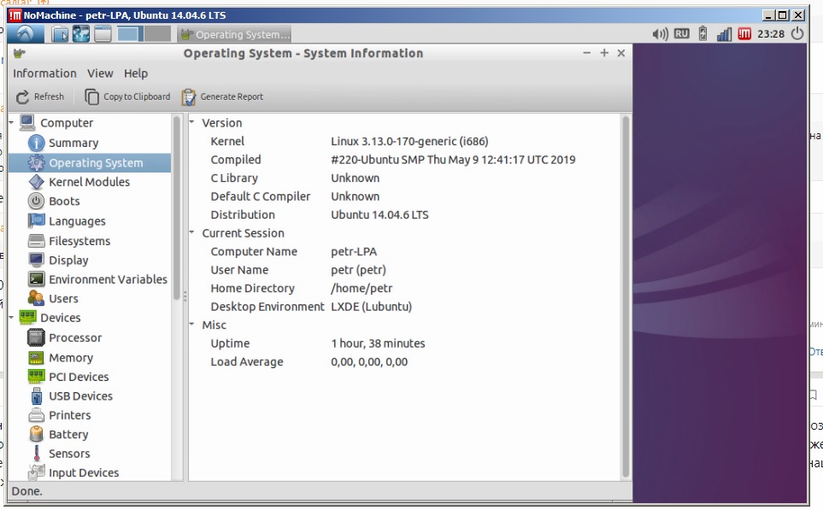This screenshot has width=823, height=510.
Task: Click the power logout panel icon
Action: click(797, 34)
